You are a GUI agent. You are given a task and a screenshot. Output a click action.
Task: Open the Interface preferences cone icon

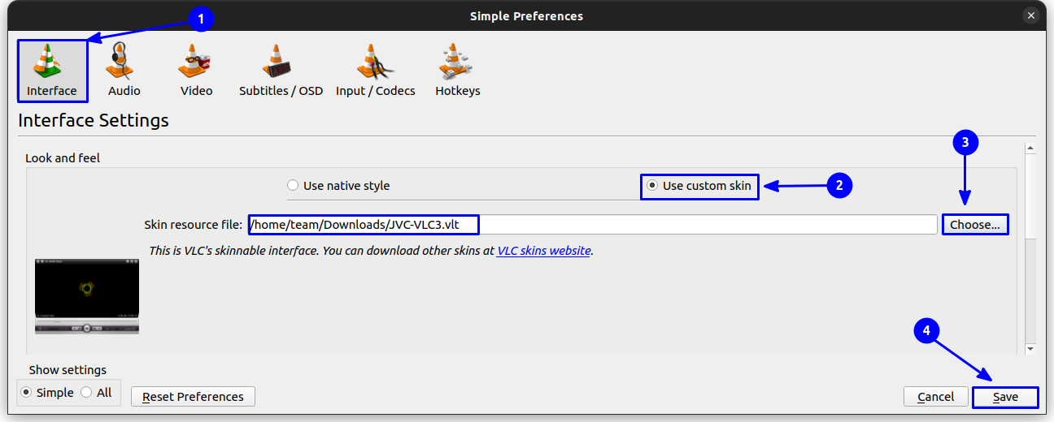[x=51, y=62]
